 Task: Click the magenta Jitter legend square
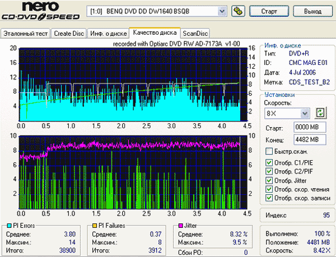pos(181,226)
